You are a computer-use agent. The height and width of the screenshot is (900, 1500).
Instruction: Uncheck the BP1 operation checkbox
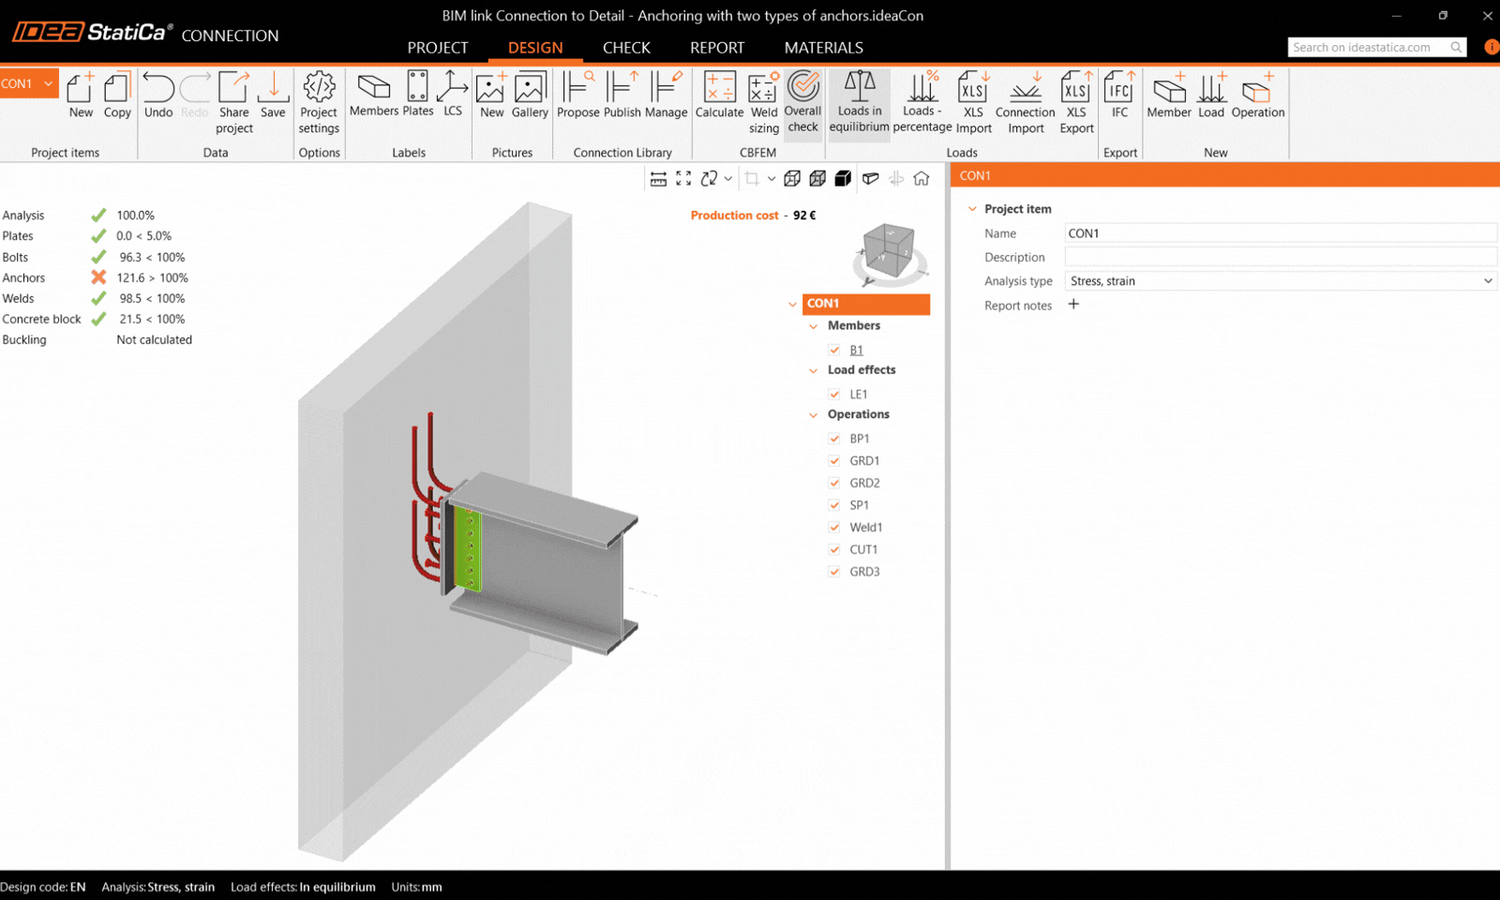[834, 439]
